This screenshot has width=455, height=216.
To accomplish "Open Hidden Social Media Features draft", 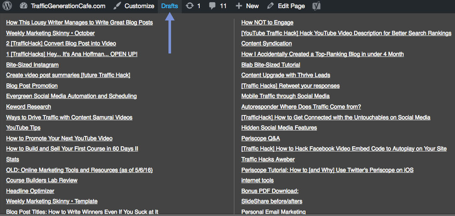I will point(279,128).
